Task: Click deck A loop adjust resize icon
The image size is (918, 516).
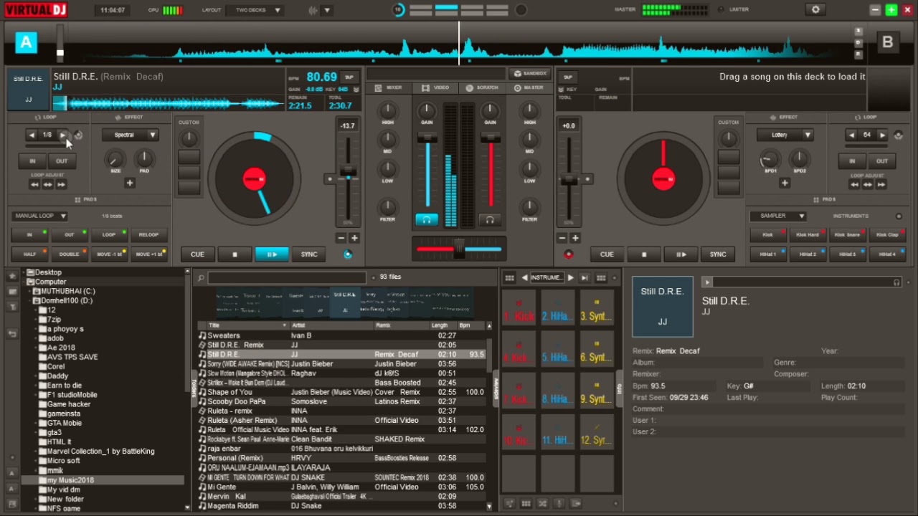Action: [47, 185]
